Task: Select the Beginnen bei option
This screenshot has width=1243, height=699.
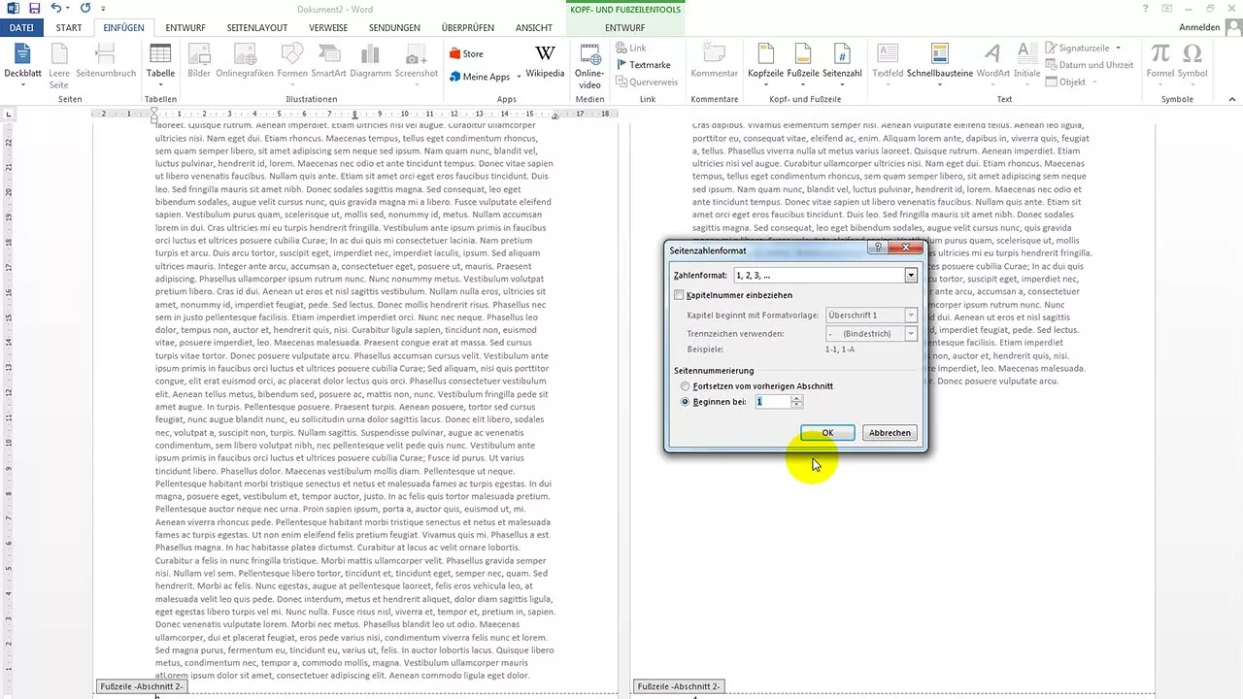Action: 686,401
